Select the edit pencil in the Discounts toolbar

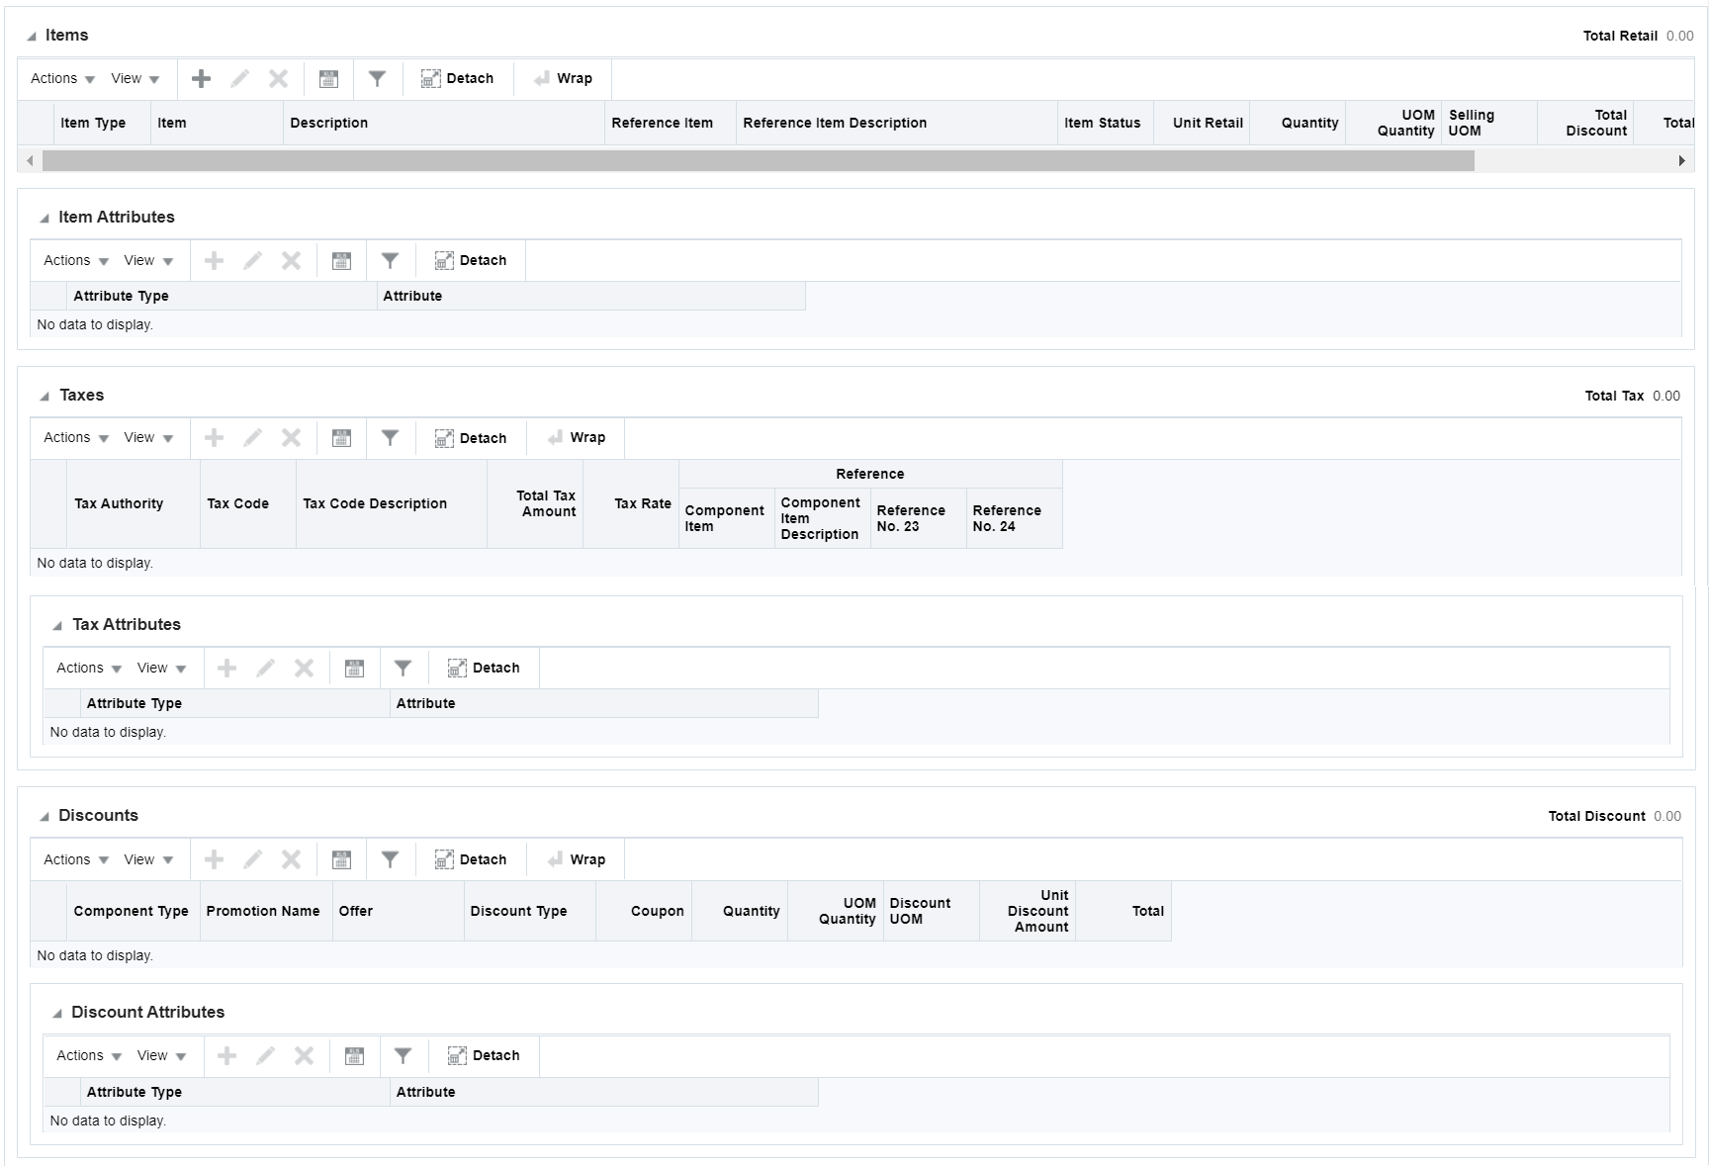(x=253, y=858)
